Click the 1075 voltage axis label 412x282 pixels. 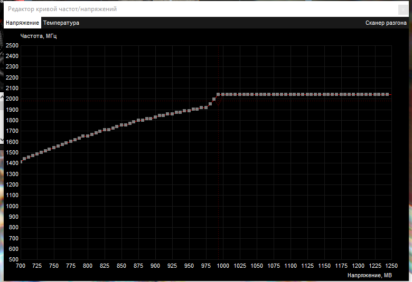[x=274, y=266]
